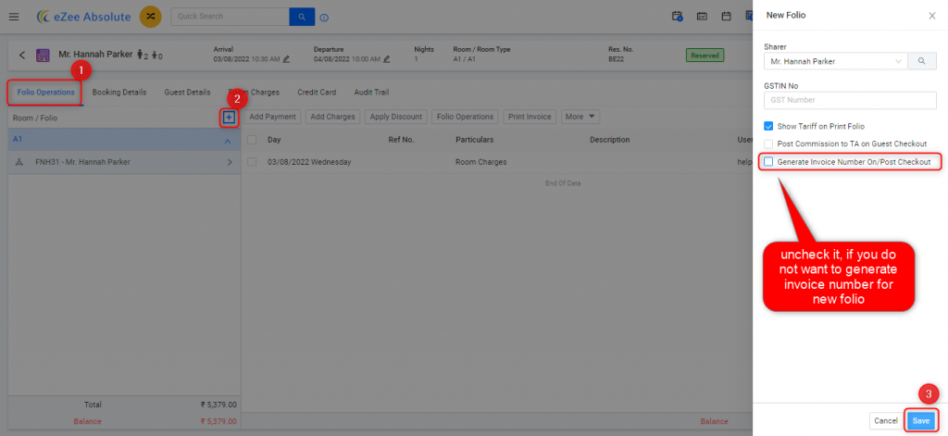Open the plain calendar icon in header
The width and height of the screenshot is (948, 436).
[726, 17]
